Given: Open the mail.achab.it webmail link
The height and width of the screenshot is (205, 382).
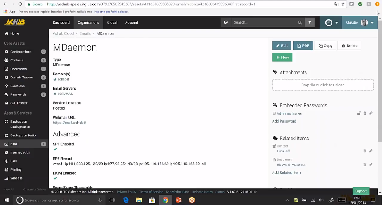Looking at the screenshot, I should pos(69,123).
